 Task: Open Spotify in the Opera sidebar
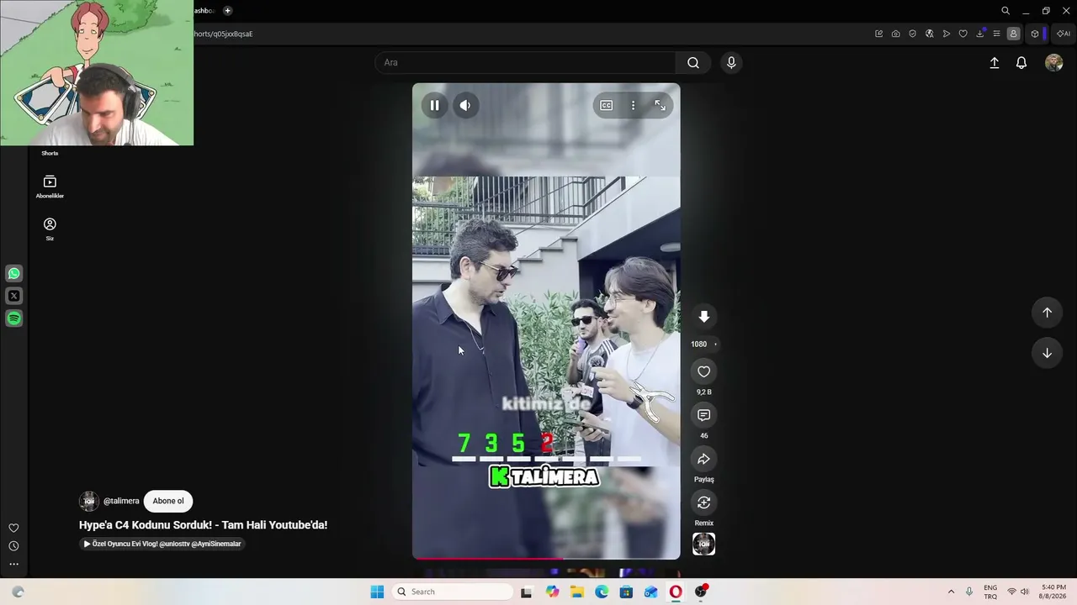[x=13, y=318]
